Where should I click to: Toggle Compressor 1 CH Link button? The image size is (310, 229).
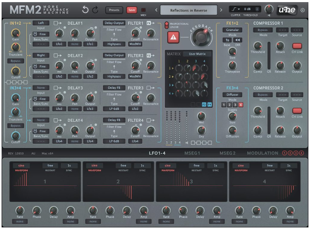[x=297, y=46]
